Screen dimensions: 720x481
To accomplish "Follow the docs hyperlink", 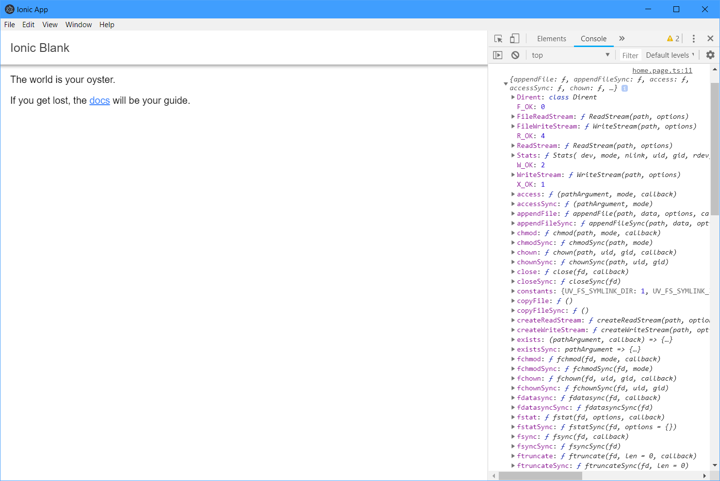I will [x=99, y=100].
